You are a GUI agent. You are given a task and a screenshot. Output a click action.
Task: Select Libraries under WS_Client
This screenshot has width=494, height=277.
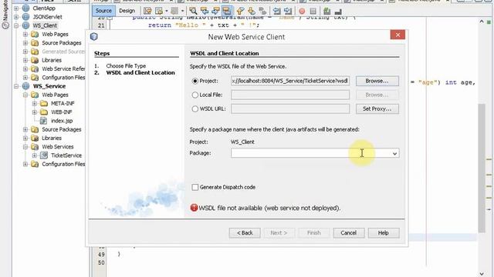(x=52, y=60)
